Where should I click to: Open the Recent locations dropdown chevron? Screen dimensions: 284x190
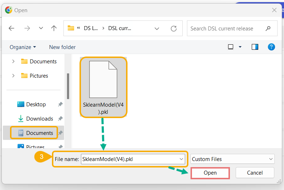41,28
